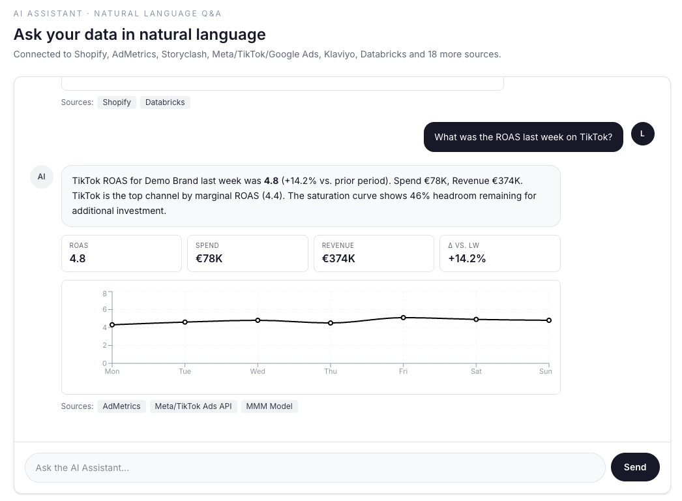Viewport: 682px width, 501px height.
Task: Open the Meta/TikTok Ads API source chip
Action: (193, 406)
